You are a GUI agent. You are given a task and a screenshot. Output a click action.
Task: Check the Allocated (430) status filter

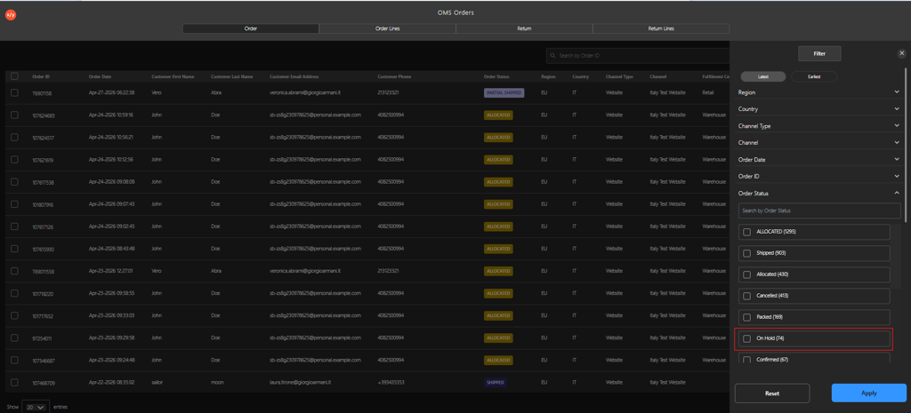click(x=747, y=274)
